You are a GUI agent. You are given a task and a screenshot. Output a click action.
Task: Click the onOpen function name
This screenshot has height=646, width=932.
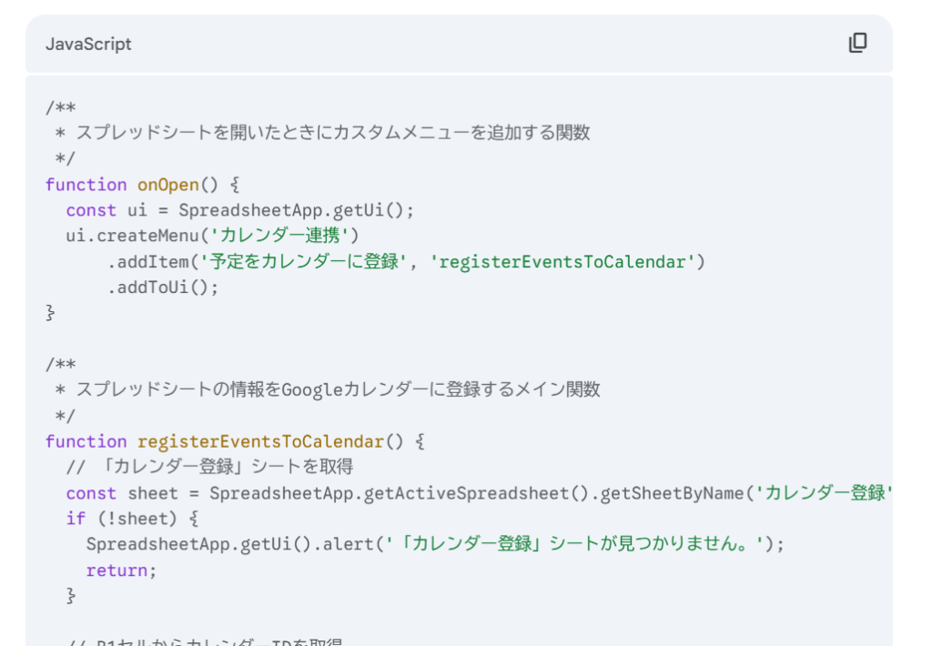(x=167, y=185)
